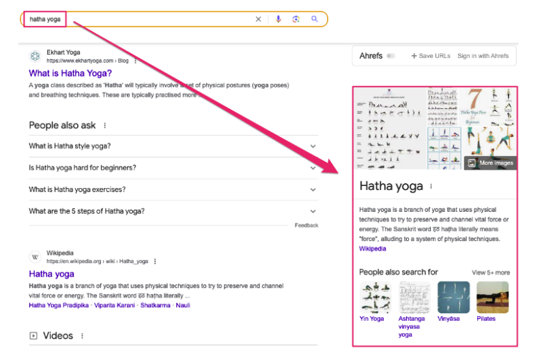Image resolution: width=542 pixels, height=359 pixels.
Task: Open options menu next to People also ask
Action: point(104,125)
